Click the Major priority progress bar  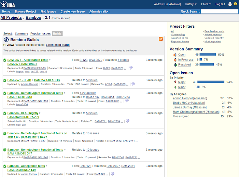(x=211, y=82)
